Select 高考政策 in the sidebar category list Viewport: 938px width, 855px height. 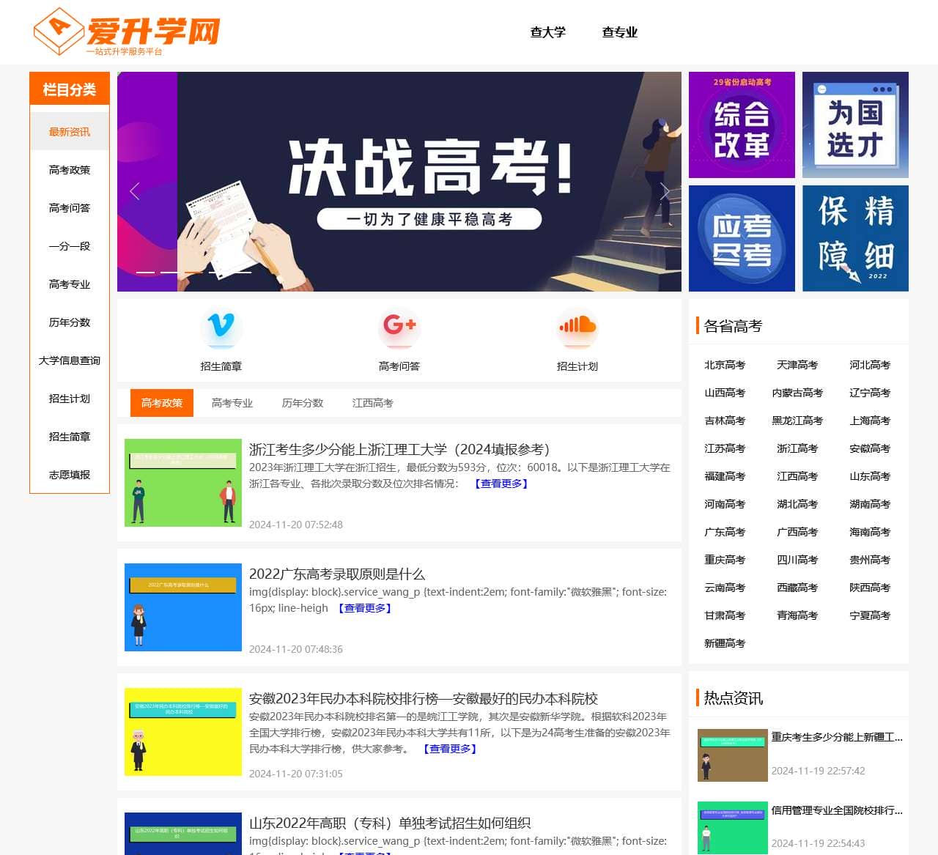(x=70, y=170)
